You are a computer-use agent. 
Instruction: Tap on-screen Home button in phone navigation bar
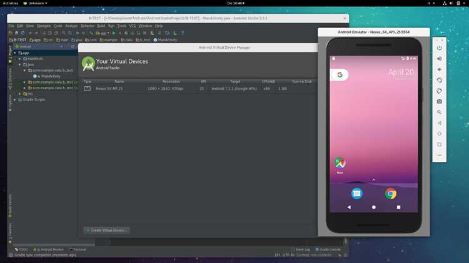tap(373, 207)
